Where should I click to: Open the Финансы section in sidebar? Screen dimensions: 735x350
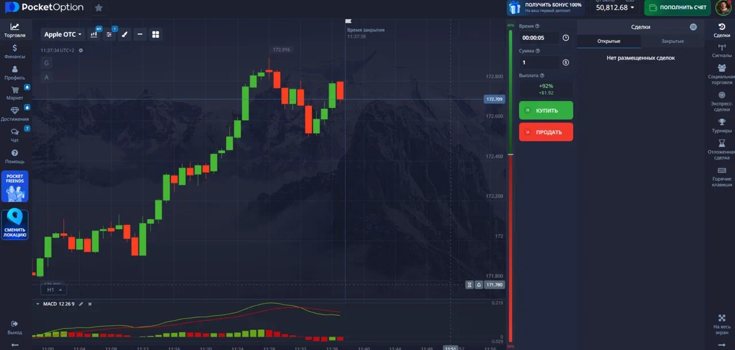14,52
